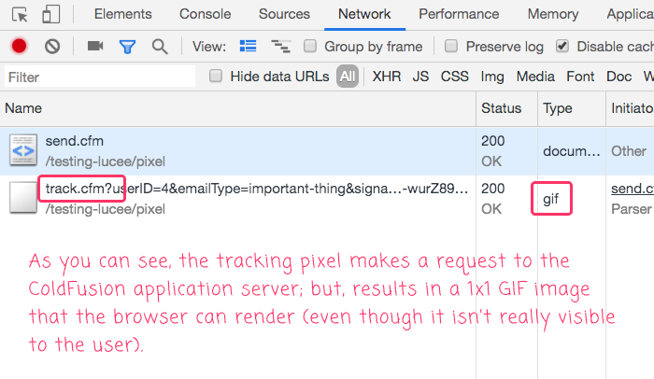
Task: Check the Hide data URLs box
Action: click(216, 77)
